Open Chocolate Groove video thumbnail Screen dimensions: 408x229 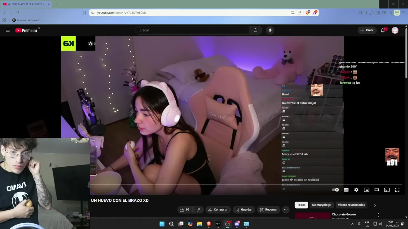312,216
